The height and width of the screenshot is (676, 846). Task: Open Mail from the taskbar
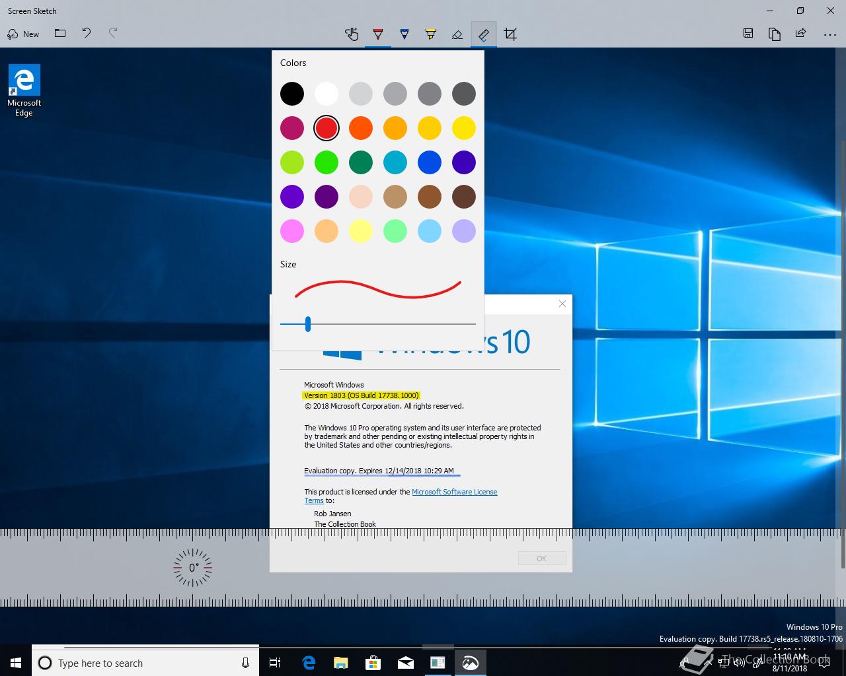[x=406, y=663]
